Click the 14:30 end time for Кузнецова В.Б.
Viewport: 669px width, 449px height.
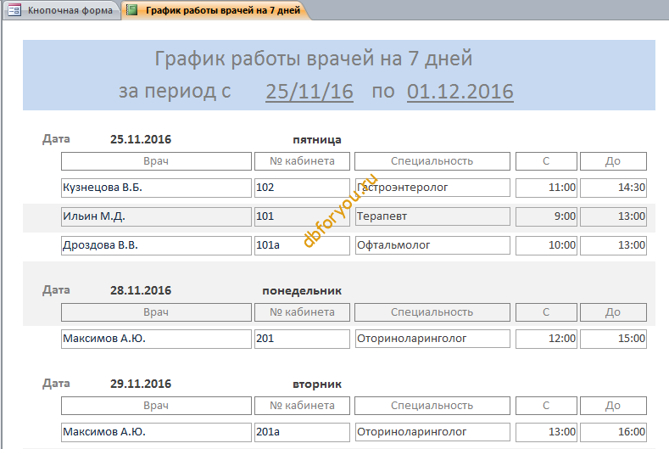(x=613, y=188)
